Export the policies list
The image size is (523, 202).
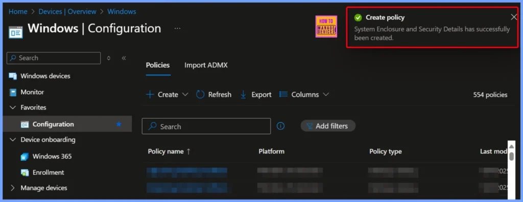pyautogui.click(x=256, y=95)
